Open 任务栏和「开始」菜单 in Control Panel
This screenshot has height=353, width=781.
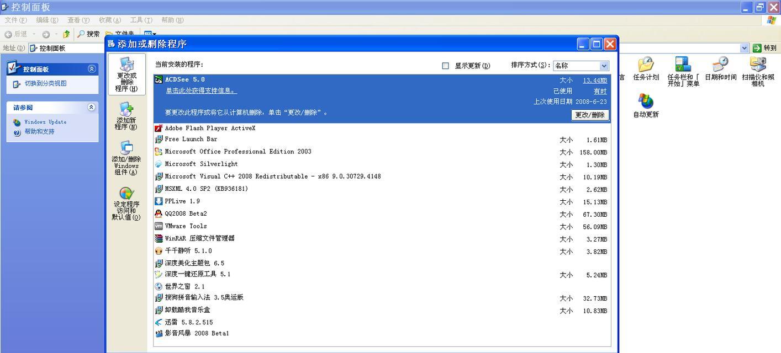[683, 72]
